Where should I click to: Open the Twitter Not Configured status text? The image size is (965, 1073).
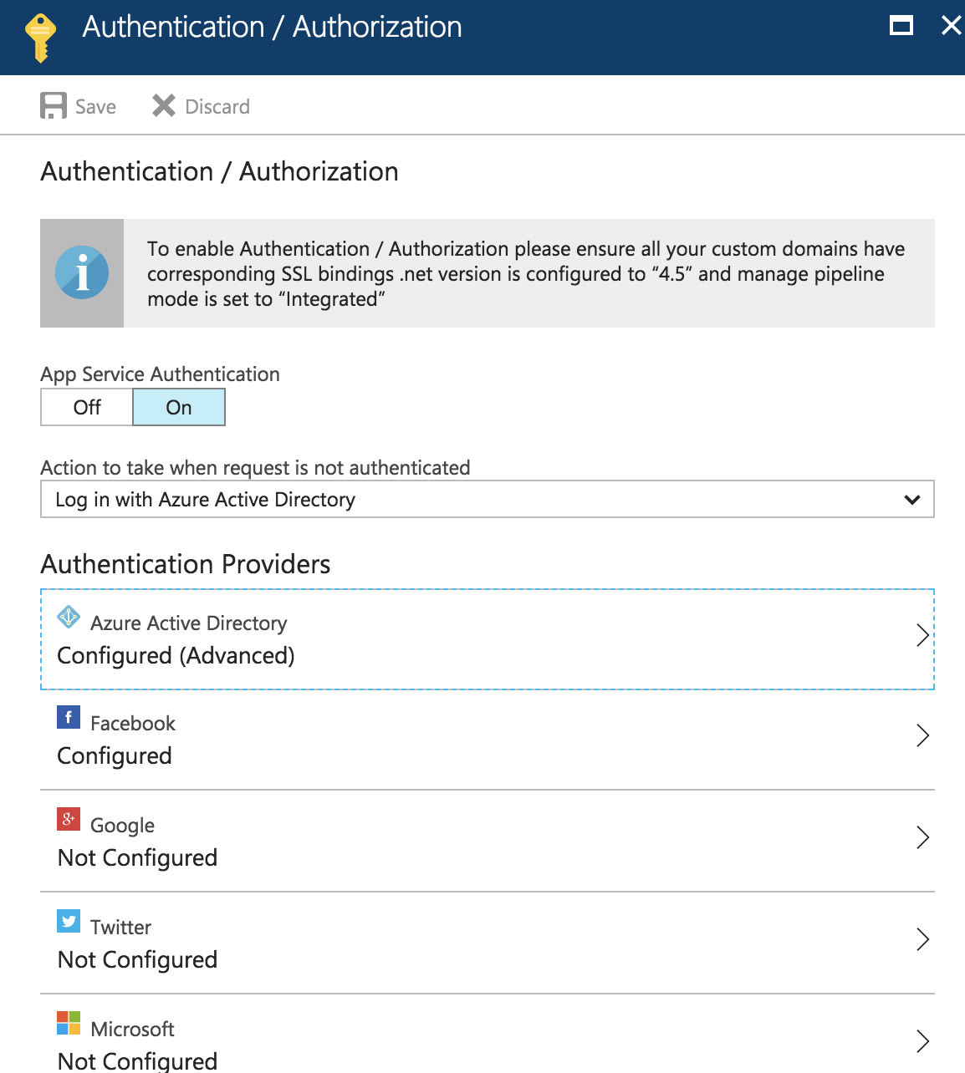(138, 960)
